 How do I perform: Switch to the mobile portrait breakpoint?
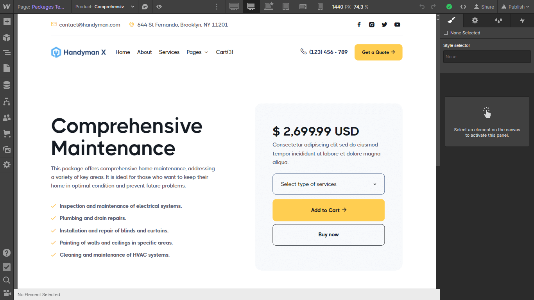(320, 7)
